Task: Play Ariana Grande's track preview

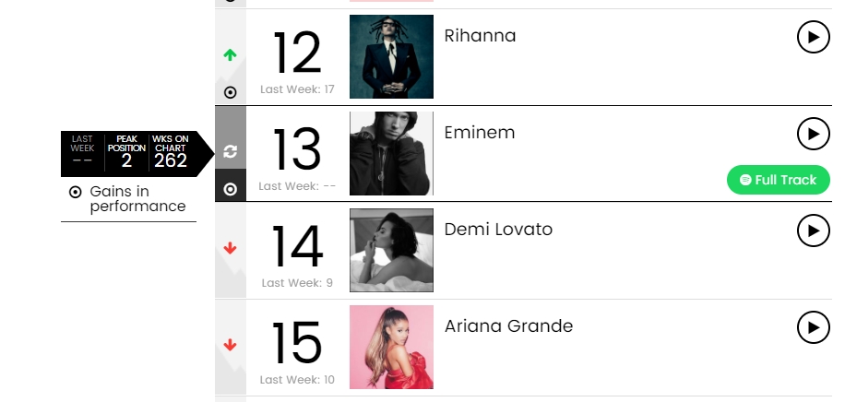Action: pyautogui.click(x=813, y=326)
